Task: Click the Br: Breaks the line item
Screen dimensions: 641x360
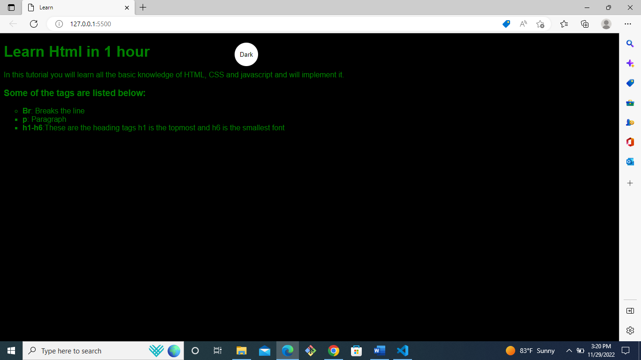Action: (x=53, y=111)
